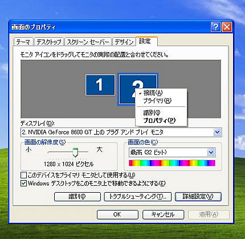245x239 pixels.
Task: Click the rainbow color preview bar
Action: pos(172,163)
